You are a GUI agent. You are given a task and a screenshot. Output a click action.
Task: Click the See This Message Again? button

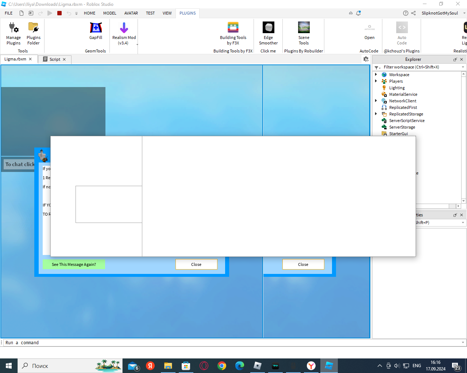pos(74,264)
